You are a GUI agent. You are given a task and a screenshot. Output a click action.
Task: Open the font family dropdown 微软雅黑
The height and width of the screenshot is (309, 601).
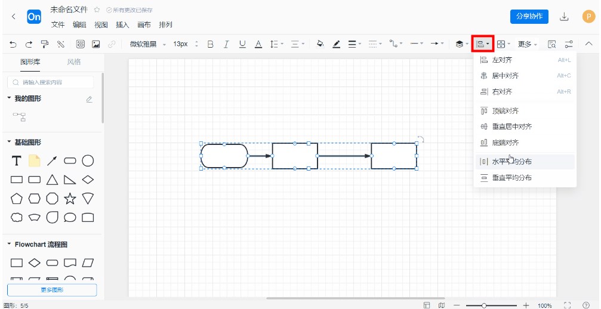click(147, 44)
